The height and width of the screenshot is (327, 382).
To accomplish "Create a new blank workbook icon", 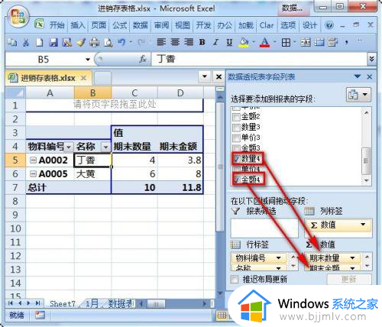I will point(40,42).
